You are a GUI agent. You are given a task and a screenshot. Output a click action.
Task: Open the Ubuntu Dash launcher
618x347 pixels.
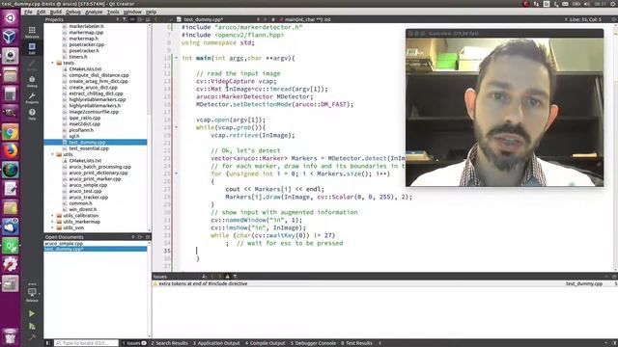(x=11, y=18)
